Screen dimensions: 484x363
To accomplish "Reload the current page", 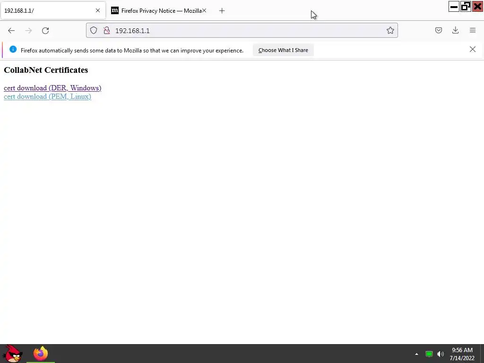I will click(x=45, y=31).
